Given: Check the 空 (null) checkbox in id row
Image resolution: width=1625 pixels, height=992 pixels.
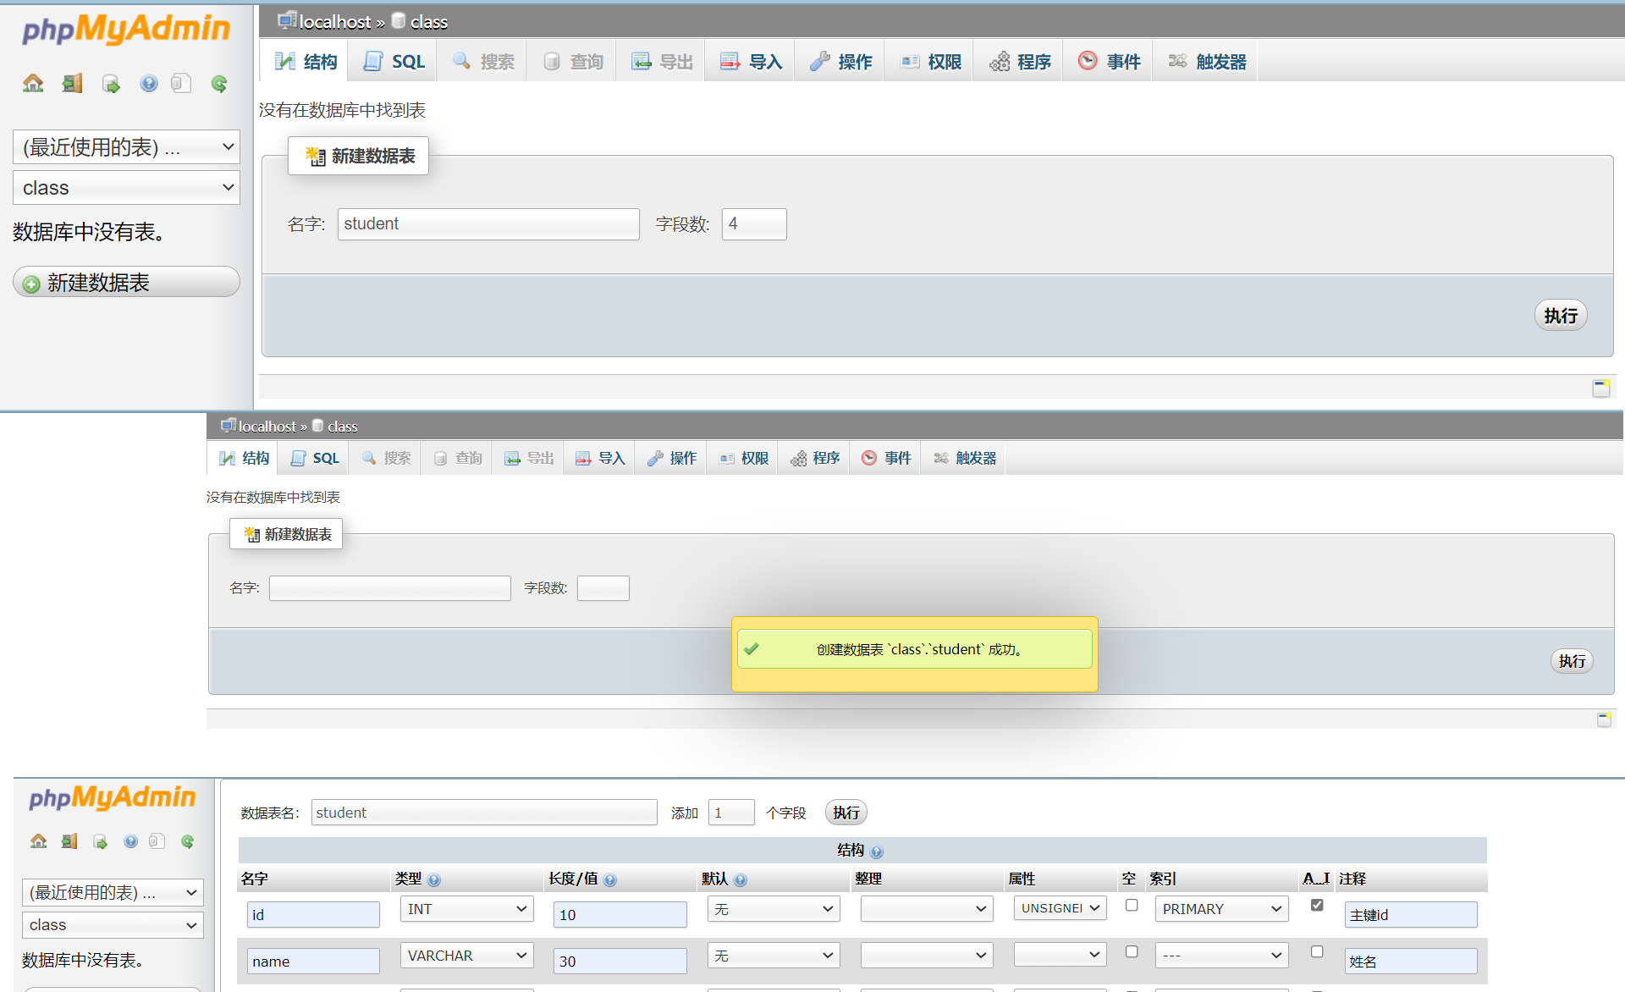Looking at the screenshot, I should pyautogui.click(x=1132, y=905).
